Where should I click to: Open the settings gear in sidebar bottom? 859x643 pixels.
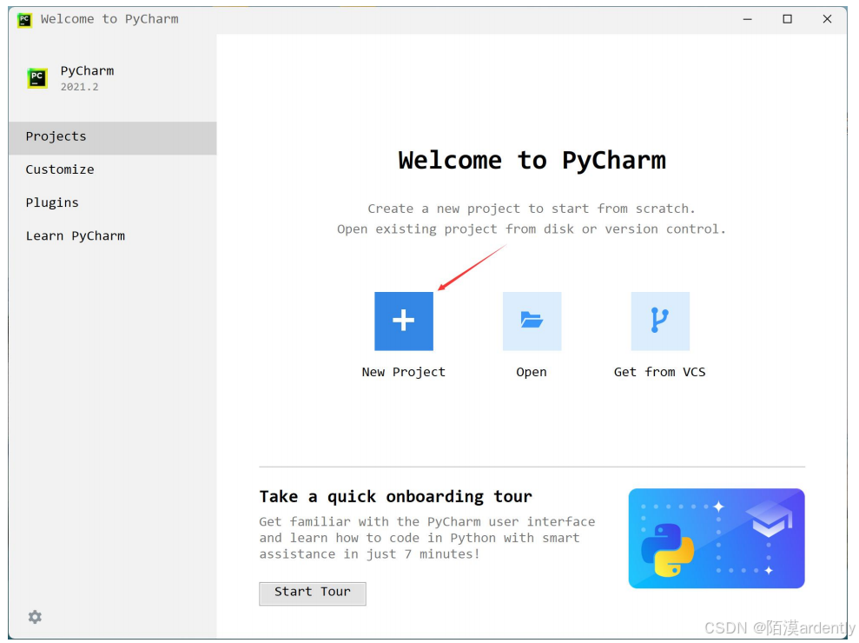point(35,617)
